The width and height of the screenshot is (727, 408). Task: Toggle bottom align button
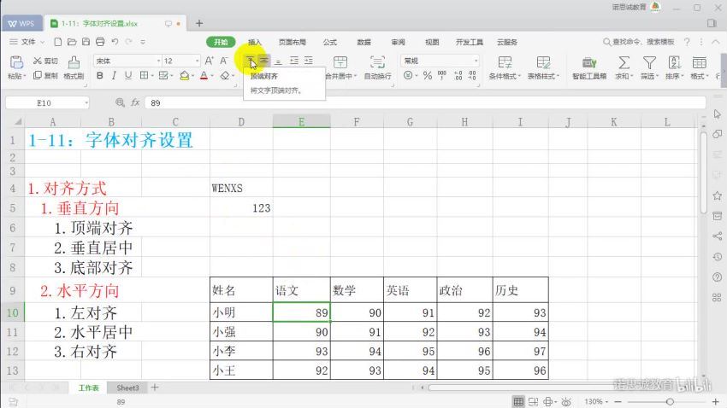click(278, 61)
